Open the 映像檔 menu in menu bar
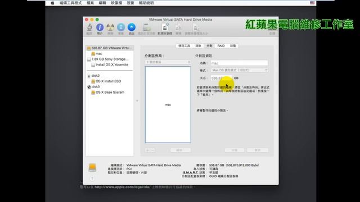 pyautogui.click(x=116, y=3)
